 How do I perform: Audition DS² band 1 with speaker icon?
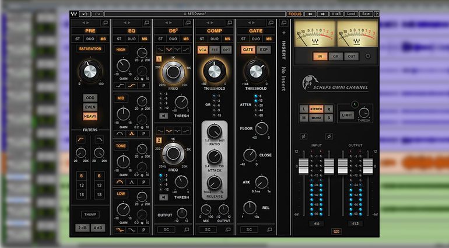163,116
